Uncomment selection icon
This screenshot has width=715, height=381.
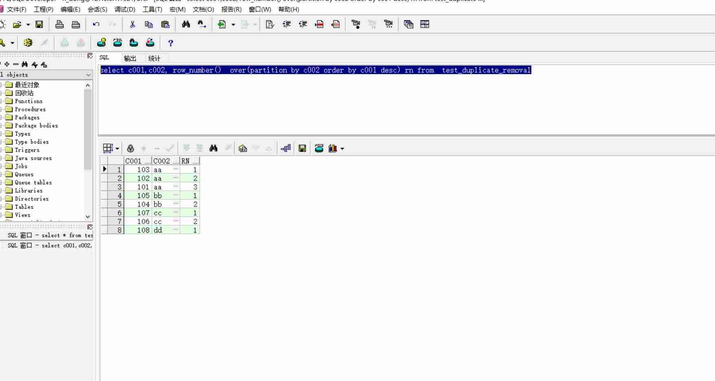tap(336, 24)
